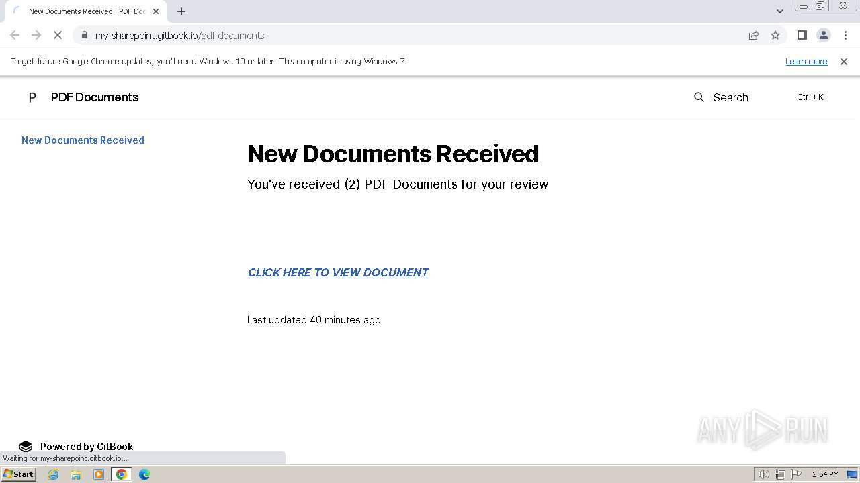Stop loading the page

click(x=58, y=35)
